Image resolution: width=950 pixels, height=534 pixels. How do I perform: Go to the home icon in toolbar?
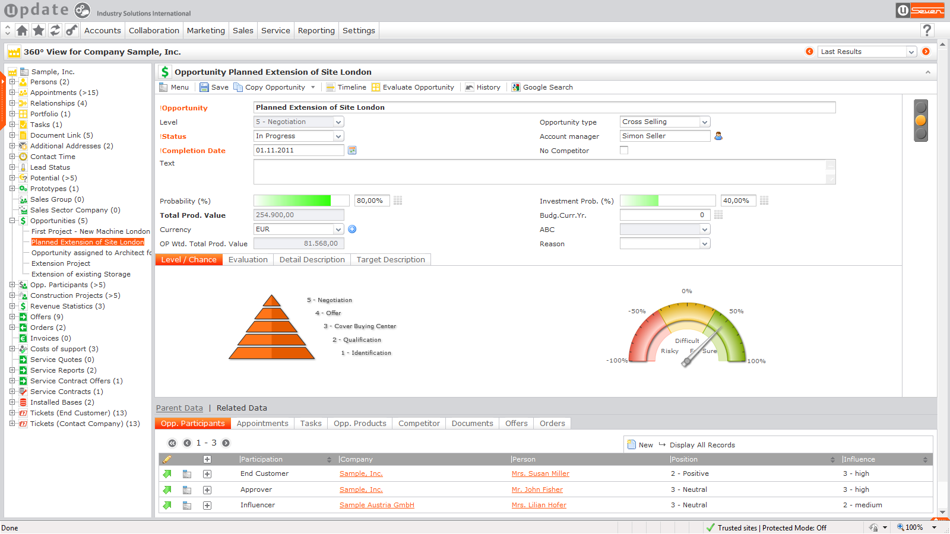pos(22,30)
